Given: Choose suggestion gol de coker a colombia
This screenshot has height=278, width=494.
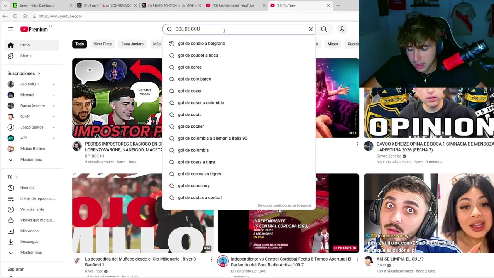Looking at the screenshot, I should click(x=239, y=103).
